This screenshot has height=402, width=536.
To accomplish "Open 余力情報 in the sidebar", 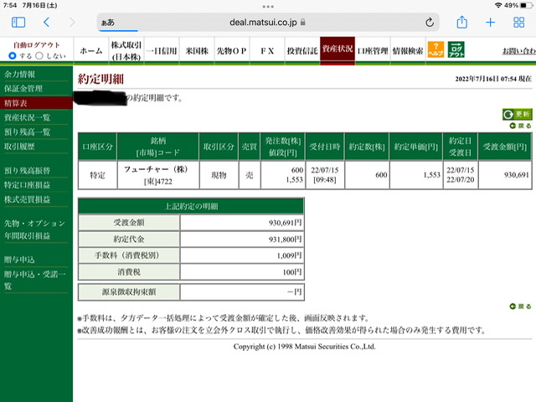I will (x=20, y=75).
